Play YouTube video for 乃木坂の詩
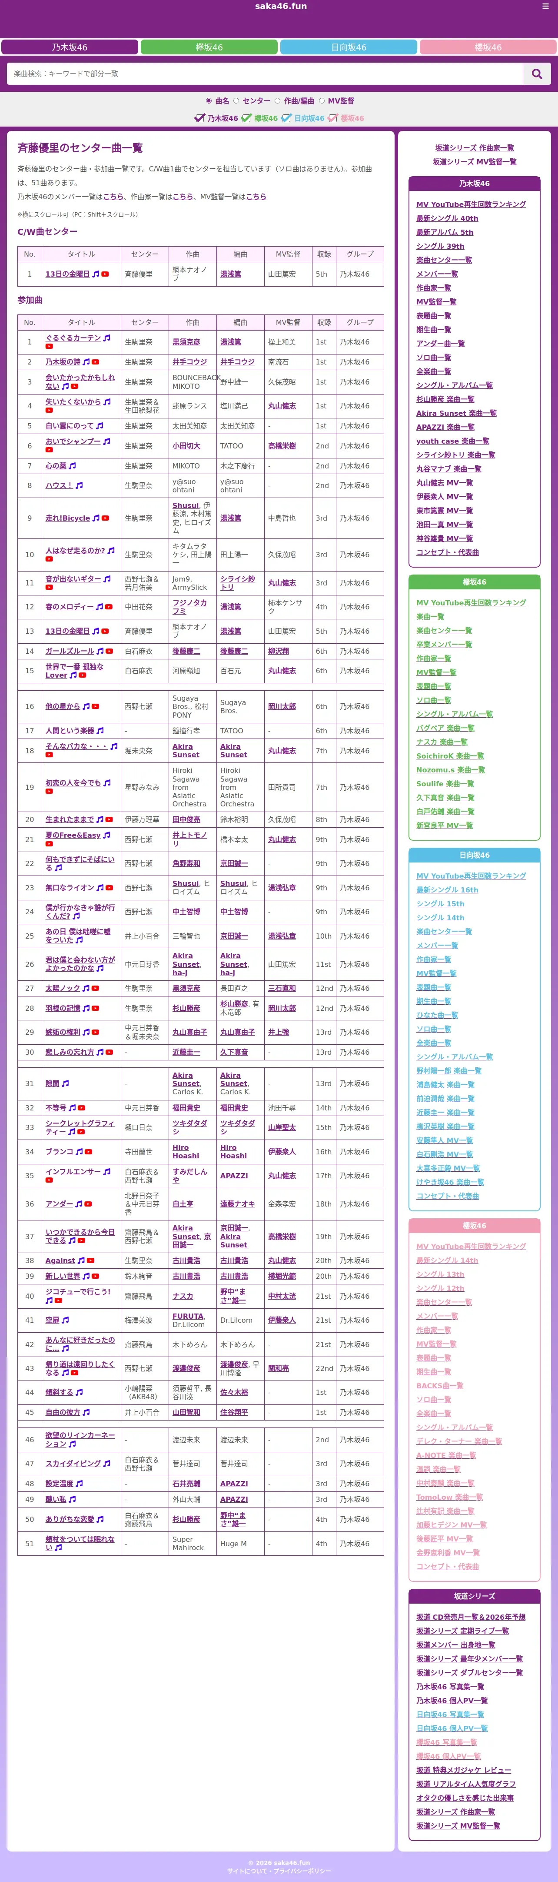The image size is (558, 1882). (x=96, y=361)
